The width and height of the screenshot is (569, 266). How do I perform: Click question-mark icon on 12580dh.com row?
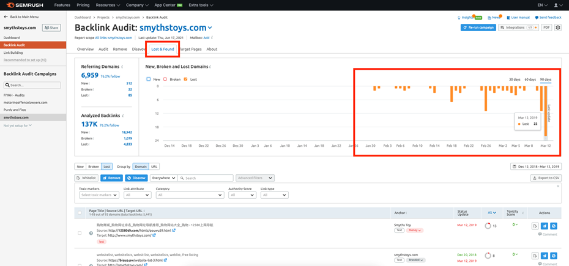point(91,232)
